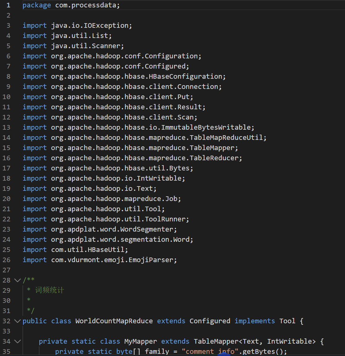Image resolution: width=345 pixels, height=356 pixels.
Task: Click 'TableReducer;' on line 16
Action: (216, 158)
